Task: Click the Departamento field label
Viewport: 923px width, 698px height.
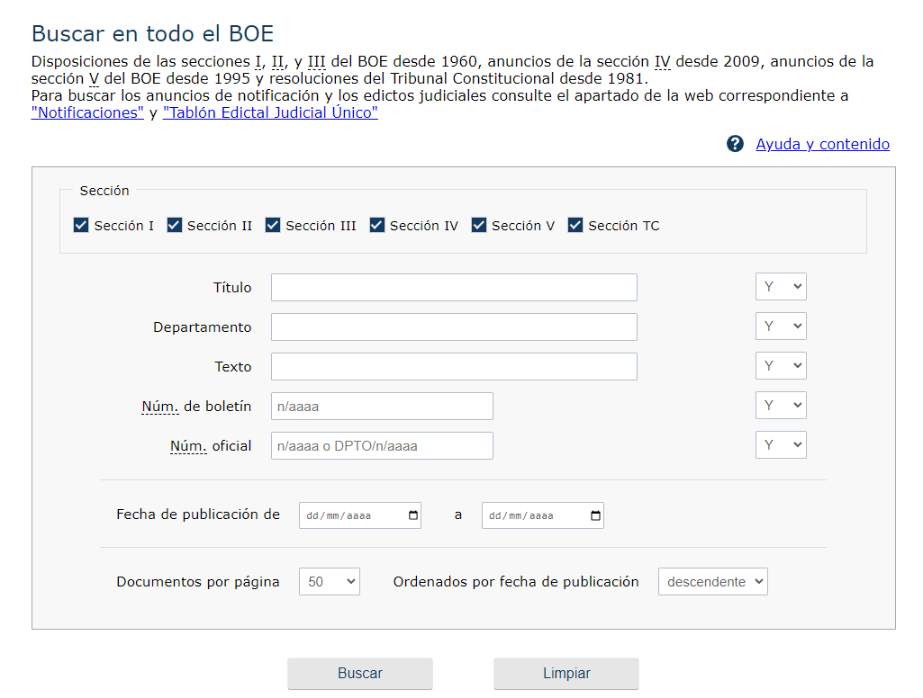Action: (202, 327)
